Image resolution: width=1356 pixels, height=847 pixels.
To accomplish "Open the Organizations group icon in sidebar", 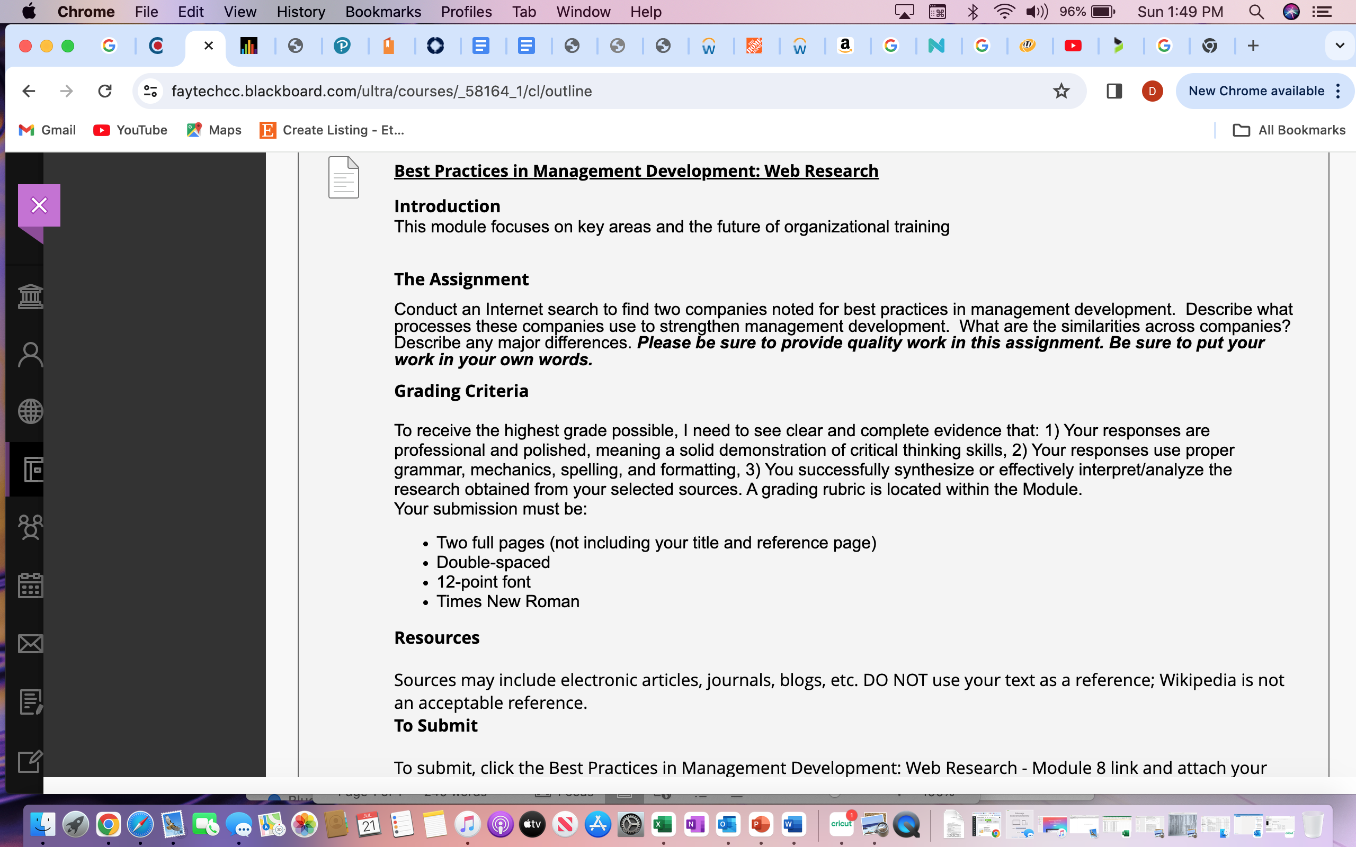I will click(30, 527).
